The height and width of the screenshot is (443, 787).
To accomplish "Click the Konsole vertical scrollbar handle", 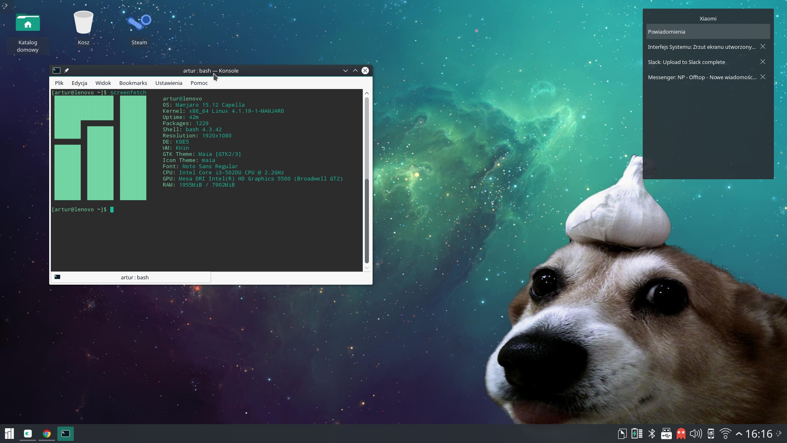I will click(367, 221).
